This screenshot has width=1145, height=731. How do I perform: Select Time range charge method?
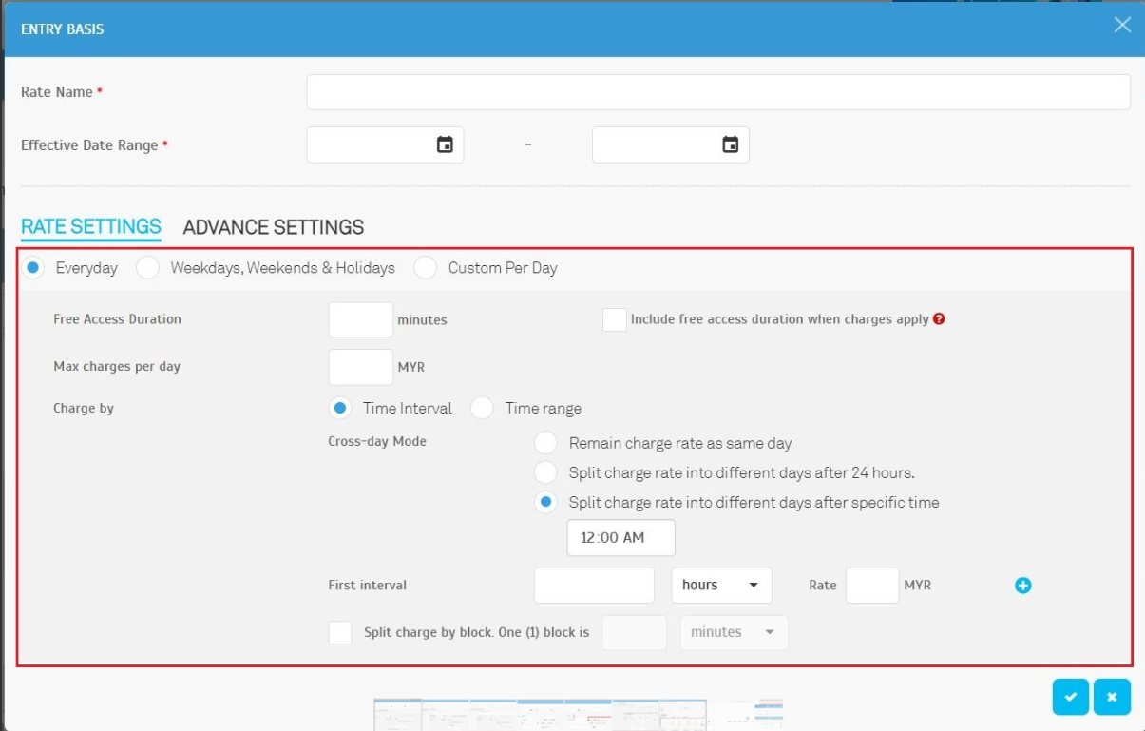click(483, 409)
